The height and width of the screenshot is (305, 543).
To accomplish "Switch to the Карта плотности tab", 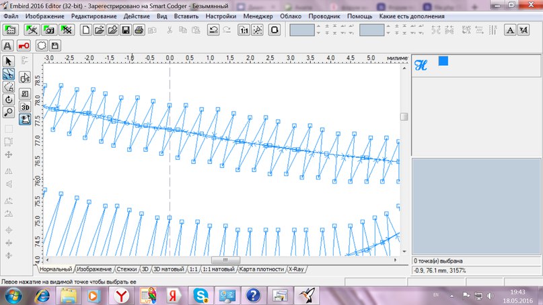I will point(262,269).
